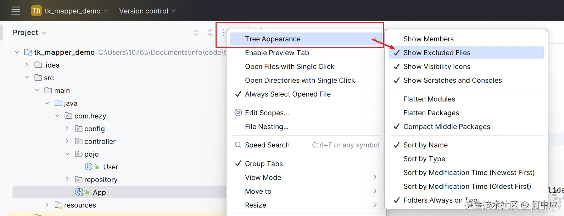
Task: Expand the resources folder
Action: click(x=47, y=205)
